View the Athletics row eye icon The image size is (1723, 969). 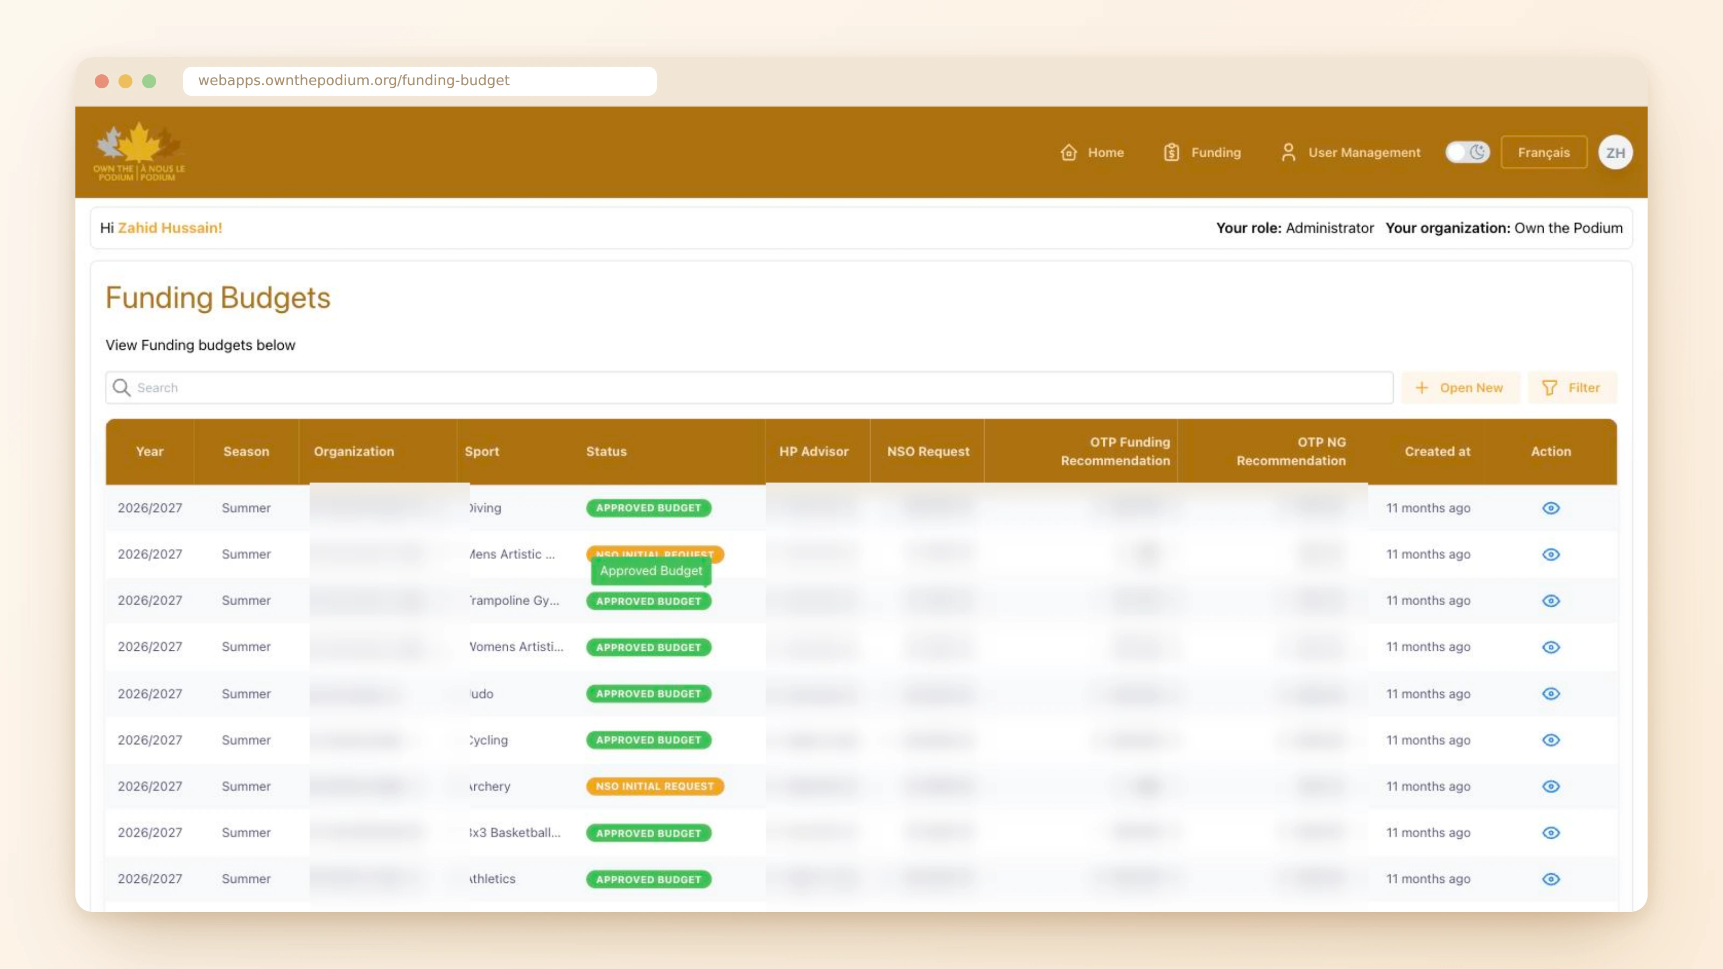tap(1551, 879)
